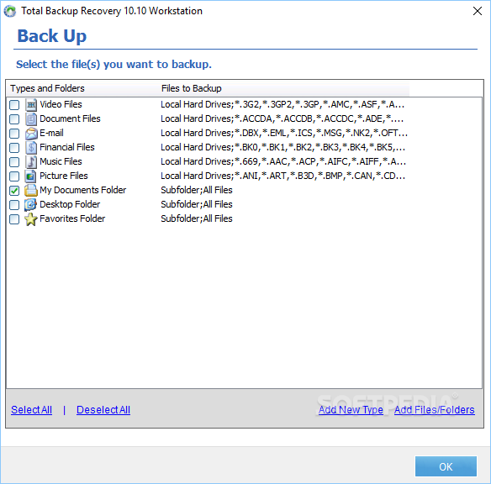Select the My Documents Folder label
The height and width of the screenshot is (484, 491).
(83, 190)
